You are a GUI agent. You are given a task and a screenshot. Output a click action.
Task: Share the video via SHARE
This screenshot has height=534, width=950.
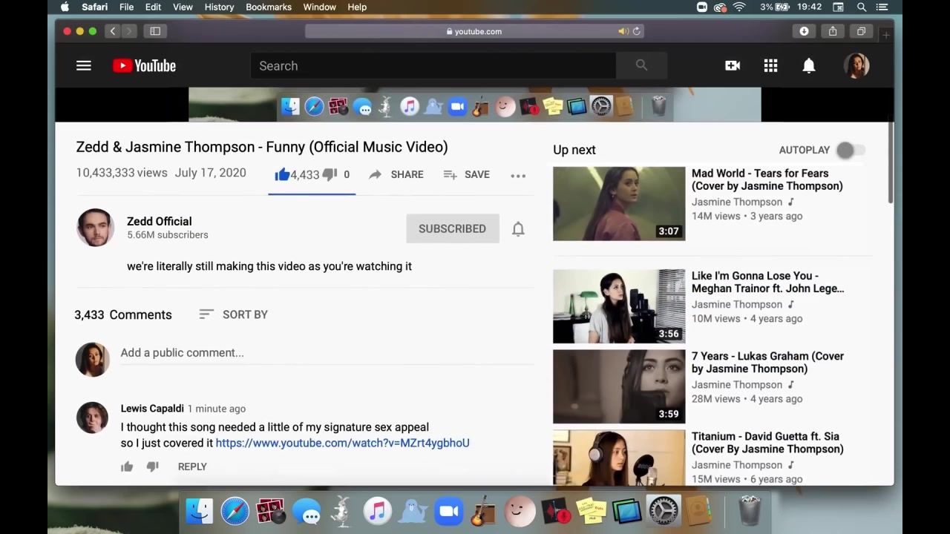pyautogui.click(x=396, y=174)
